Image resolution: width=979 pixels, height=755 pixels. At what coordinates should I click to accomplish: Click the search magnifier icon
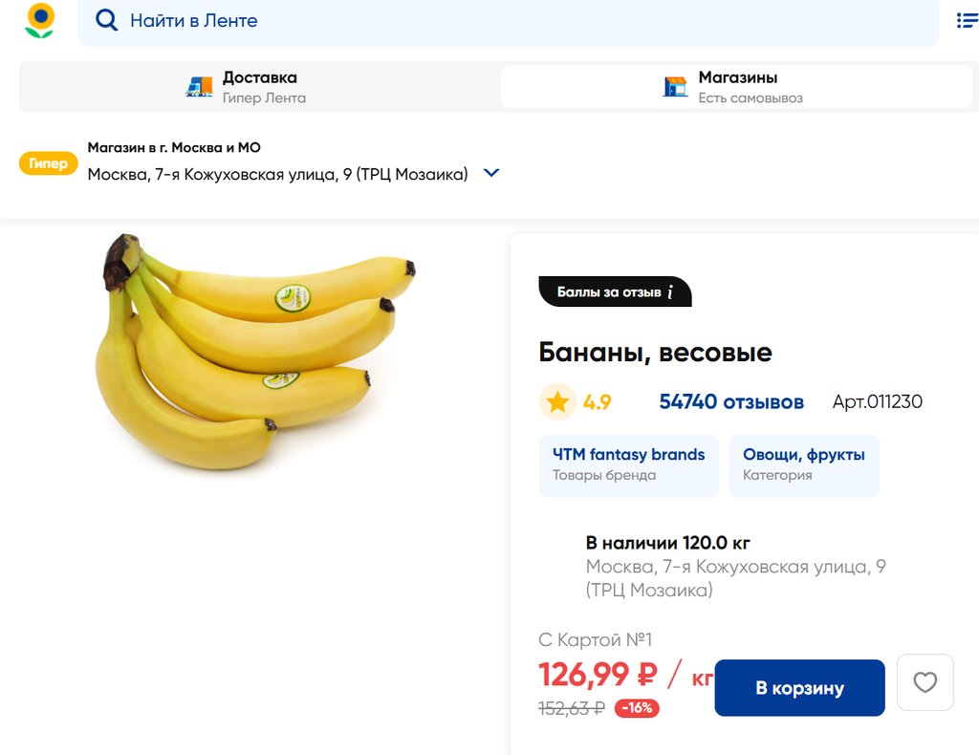click(x=107, y=20)
